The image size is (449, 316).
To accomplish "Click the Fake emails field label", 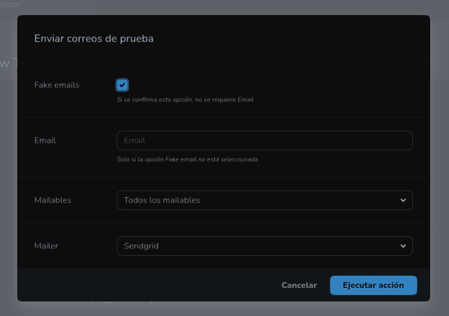I will 57,85.
